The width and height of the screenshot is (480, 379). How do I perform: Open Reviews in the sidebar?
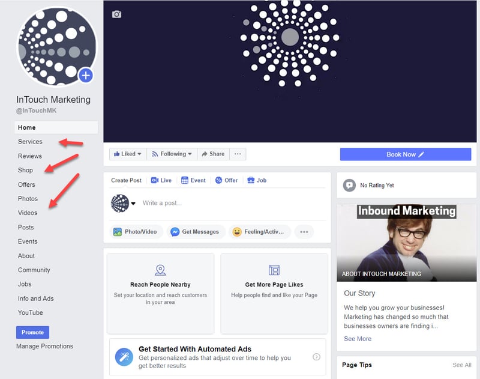30,156
